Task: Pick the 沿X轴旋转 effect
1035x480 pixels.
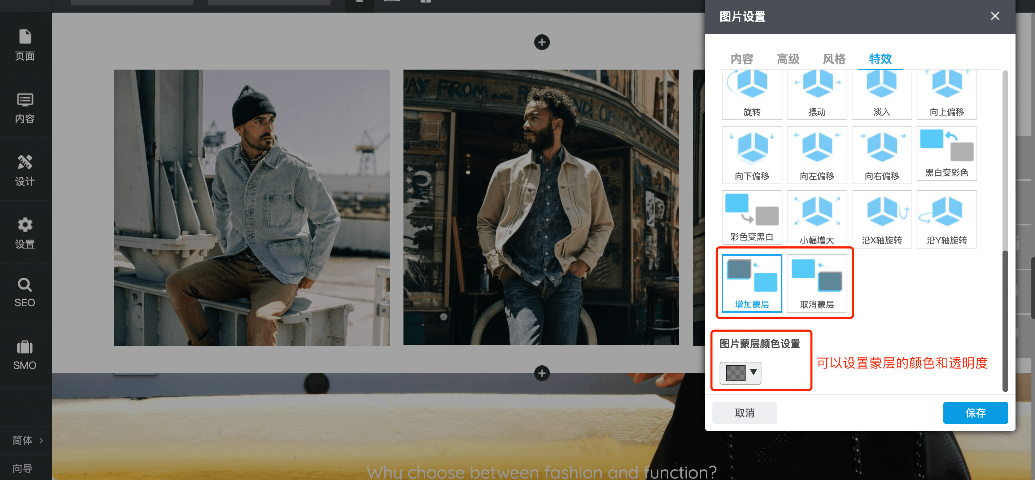Action: (x=882, y=219)
